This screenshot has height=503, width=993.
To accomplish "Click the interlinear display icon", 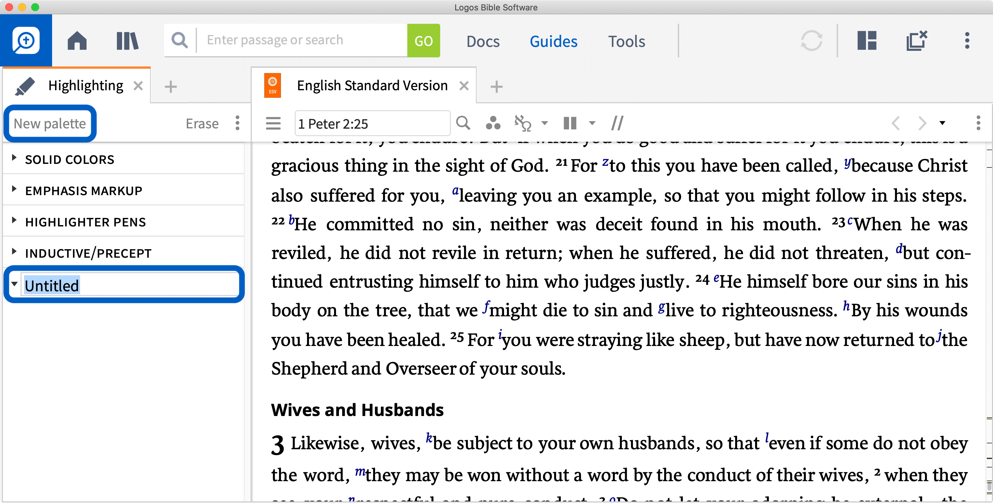I will pyautogui.click(x=523, y=123).
